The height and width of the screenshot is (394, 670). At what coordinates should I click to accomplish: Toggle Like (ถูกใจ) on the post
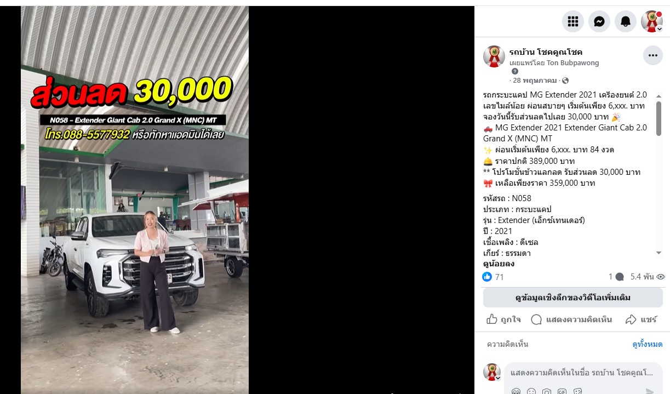click(x=503, y=319)
